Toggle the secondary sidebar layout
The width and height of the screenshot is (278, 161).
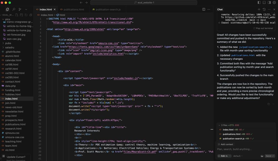269,2
